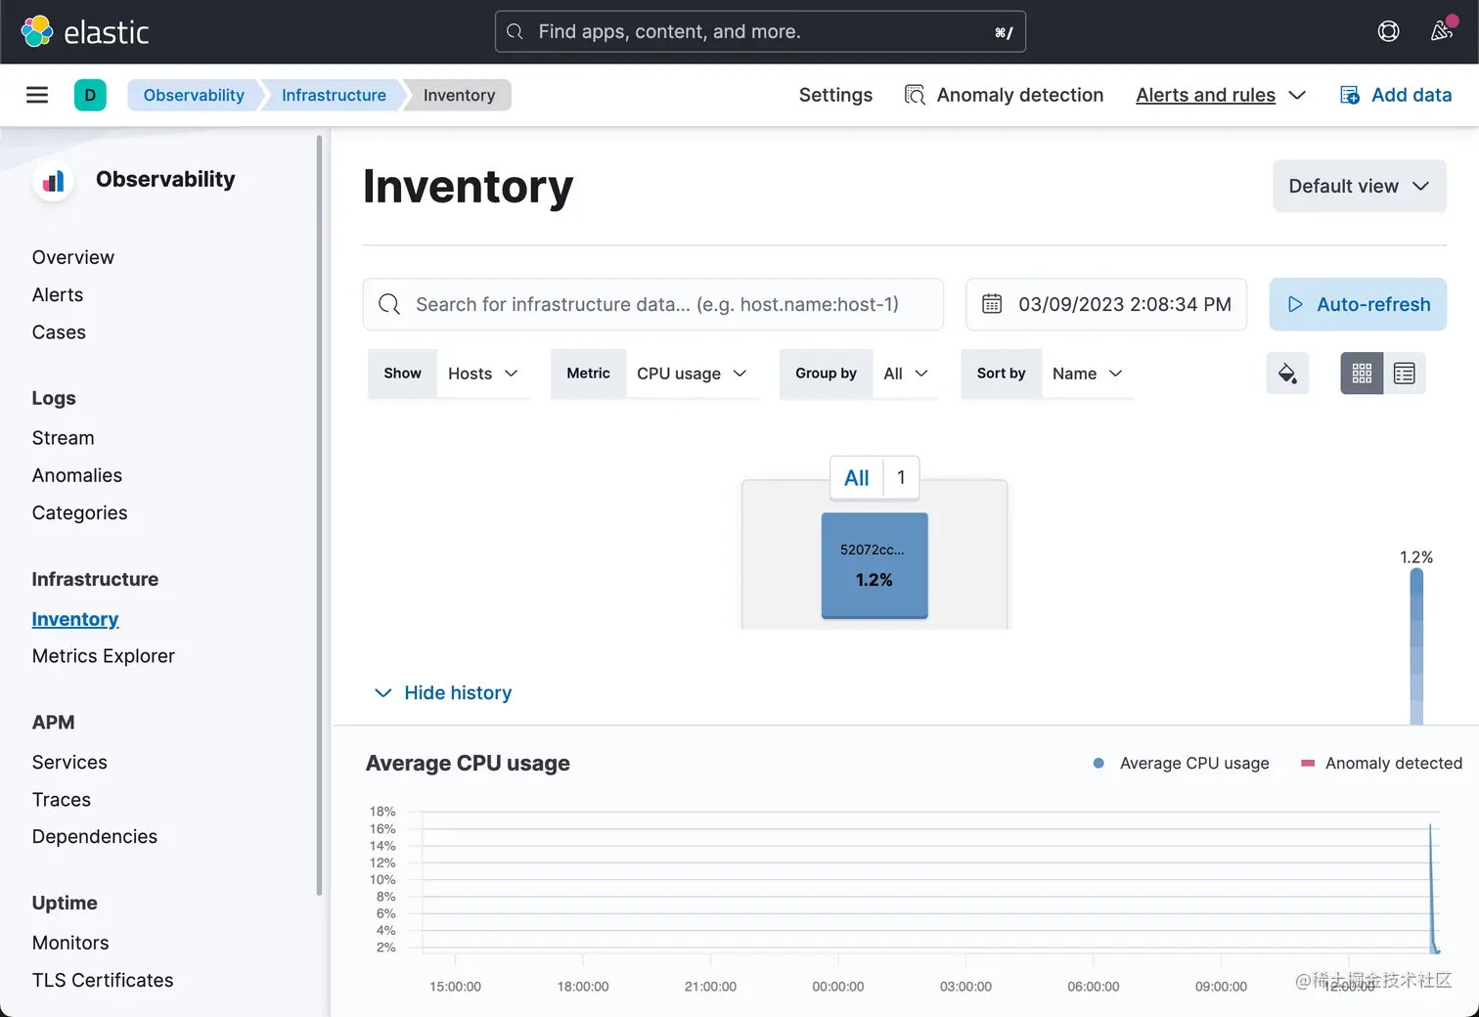The height and width of the screenshot is (1017, 1479).
Task: Select the 52072cc host tile
Action: pos(874,565)
